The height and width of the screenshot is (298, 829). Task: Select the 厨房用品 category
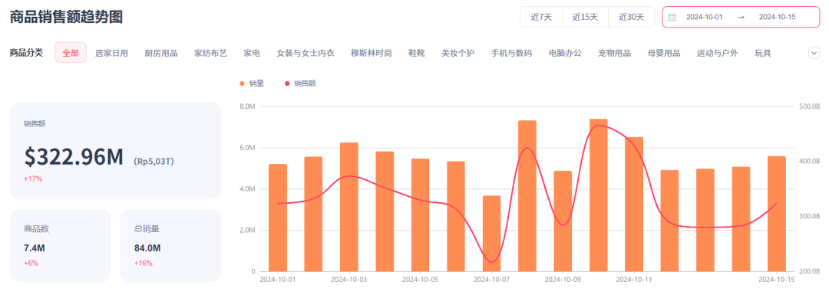[161, 53]
